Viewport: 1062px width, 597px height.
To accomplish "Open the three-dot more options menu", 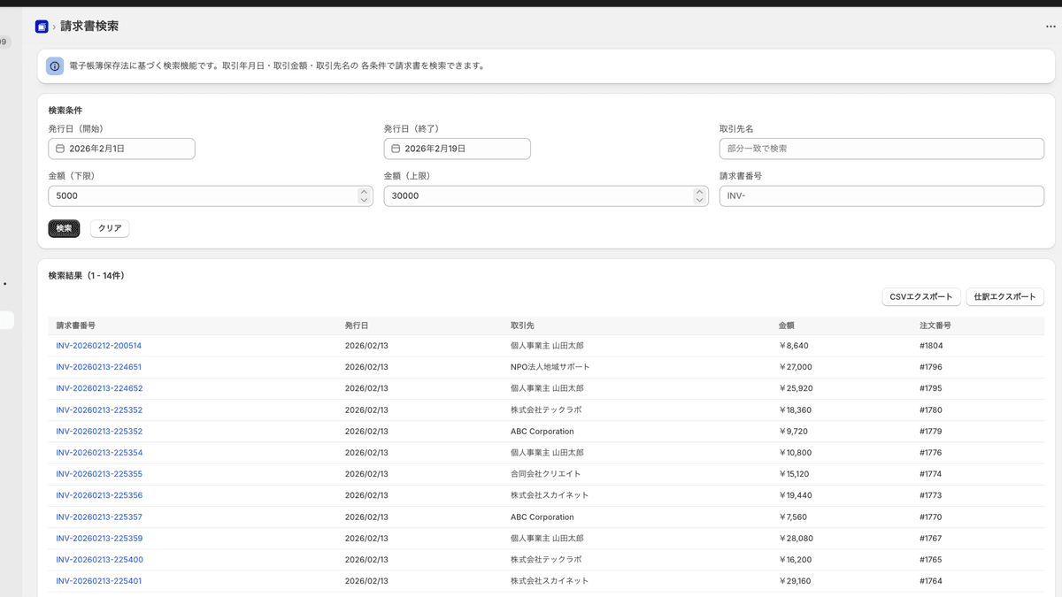I will (1050, 27).
